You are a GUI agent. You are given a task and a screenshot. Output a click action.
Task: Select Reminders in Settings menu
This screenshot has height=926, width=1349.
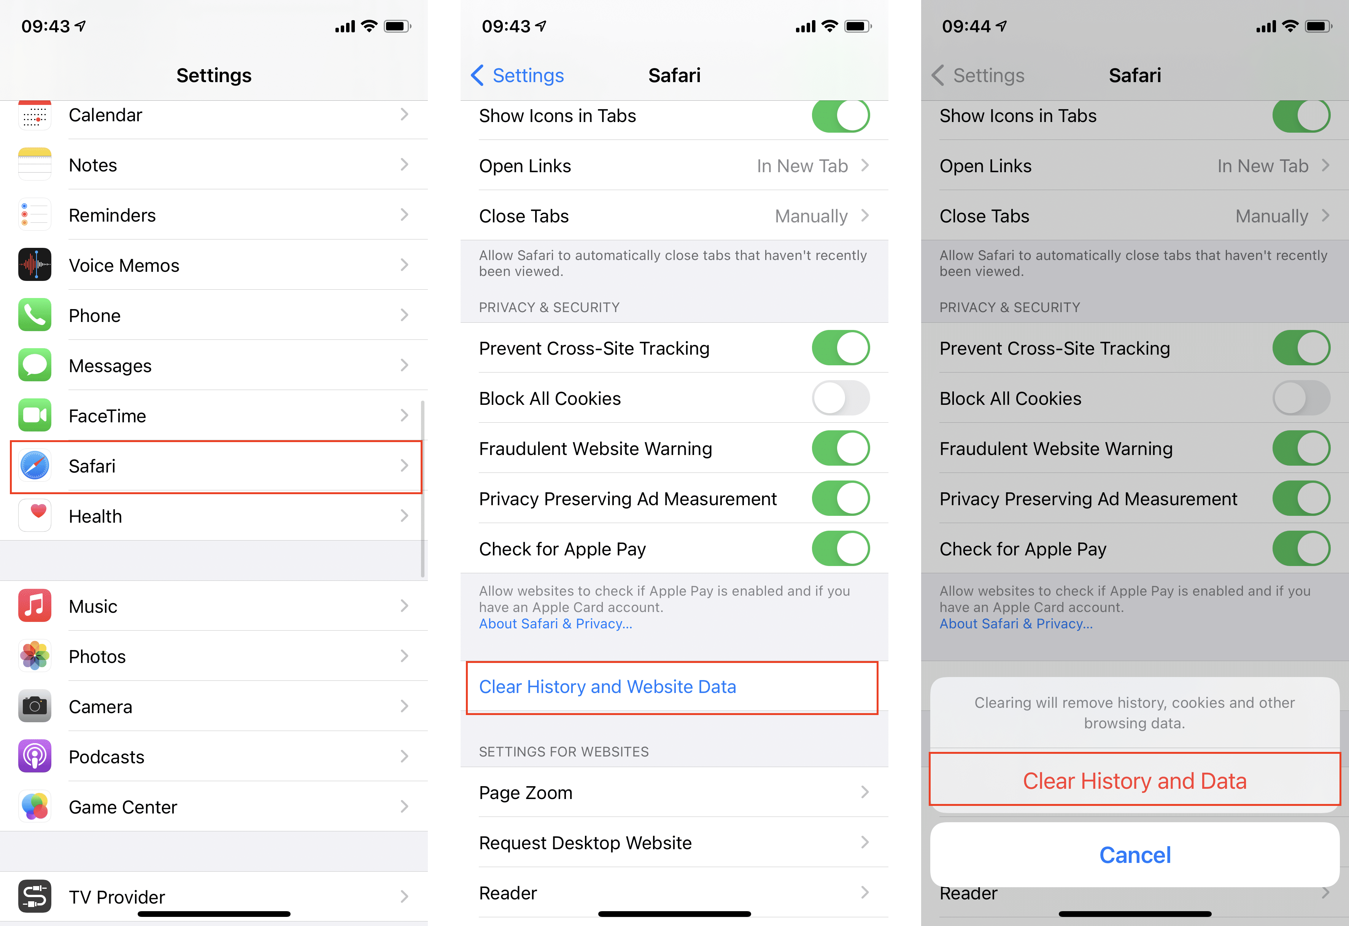click(213, 215)
